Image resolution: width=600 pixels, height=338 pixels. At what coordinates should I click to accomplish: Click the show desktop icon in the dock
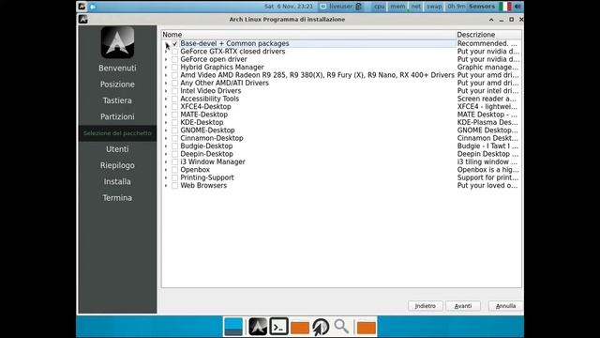pyautogui.click(x=233, y=327)
